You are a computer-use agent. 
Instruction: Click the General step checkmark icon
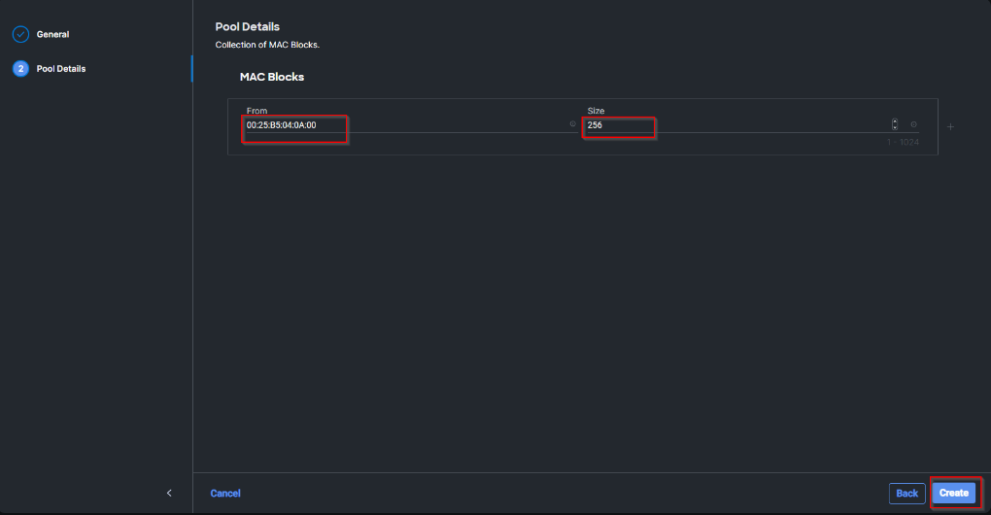click(20, 35)
